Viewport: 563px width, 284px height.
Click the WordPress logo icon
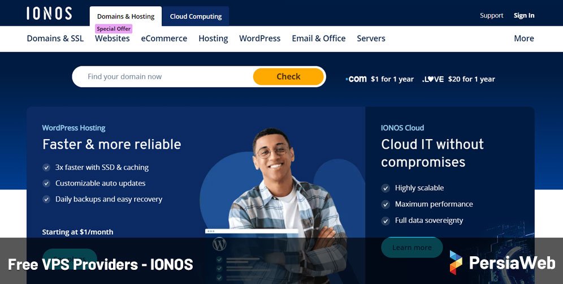(219, 244)
